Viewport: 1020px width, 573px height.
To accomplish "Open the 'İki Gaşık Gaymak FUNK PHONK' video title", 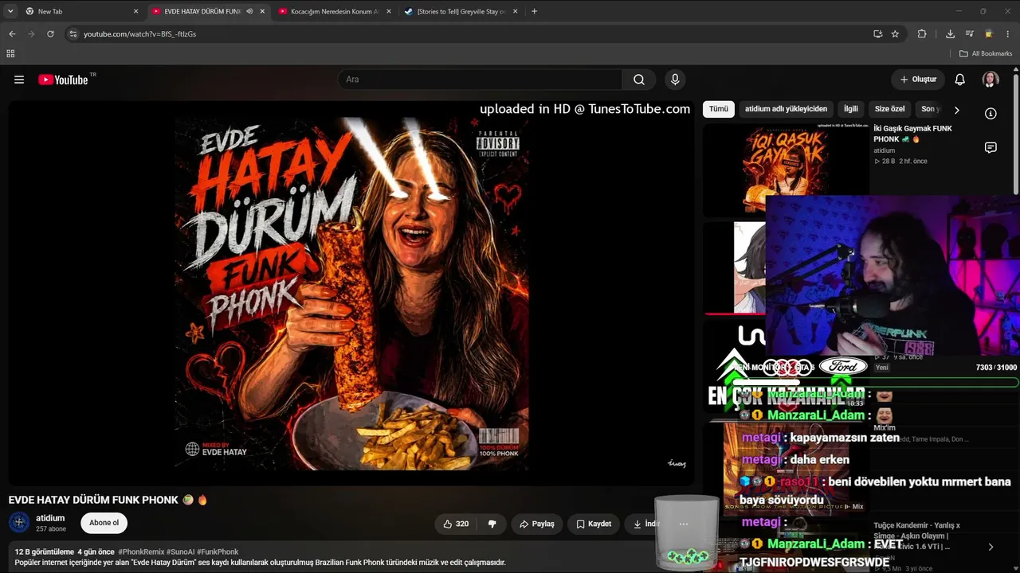I will point(912,134).
